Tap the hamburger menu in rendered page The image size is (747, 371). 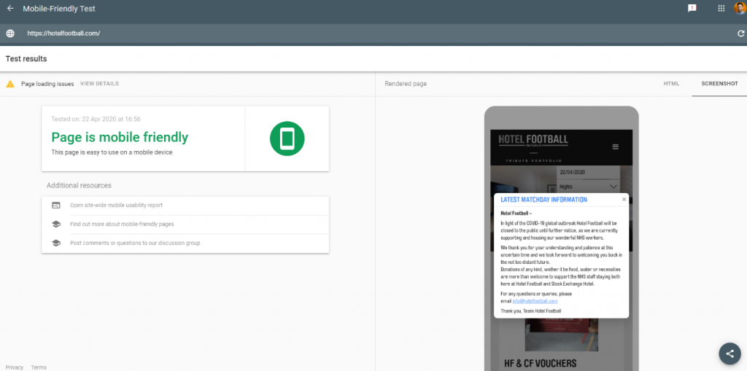(x=615, y=147)
